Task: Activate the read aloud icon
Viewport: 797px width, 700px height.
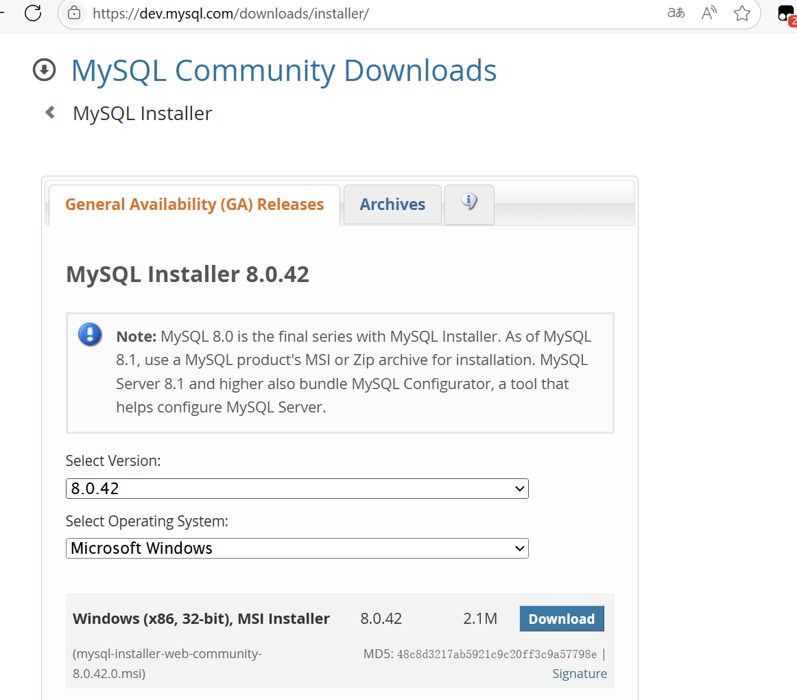Action: tap(709, 13)
